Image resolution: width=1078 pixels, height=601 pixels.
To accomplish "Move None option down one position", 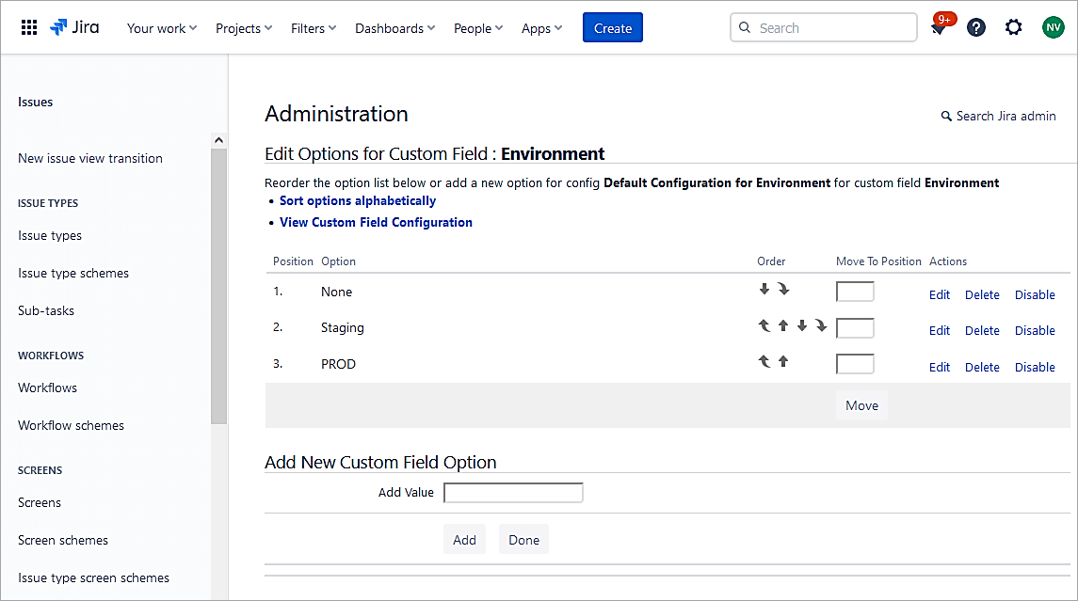I will click(764, 290).
